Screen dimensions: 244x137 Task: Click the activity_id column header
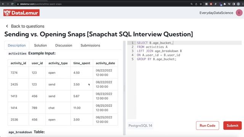click(x=18, y=63)
